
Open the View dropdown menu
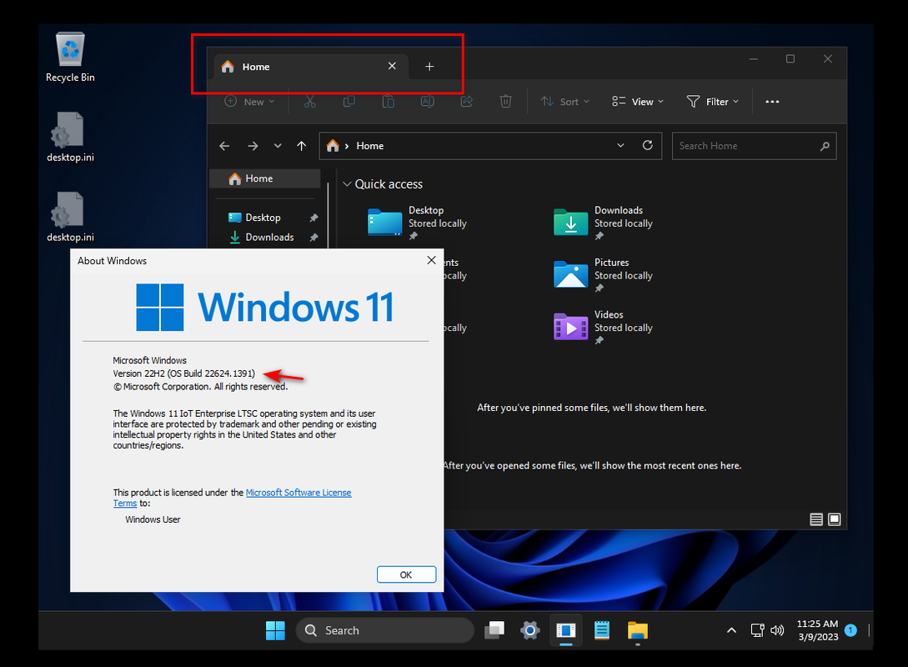pos(638,102)
